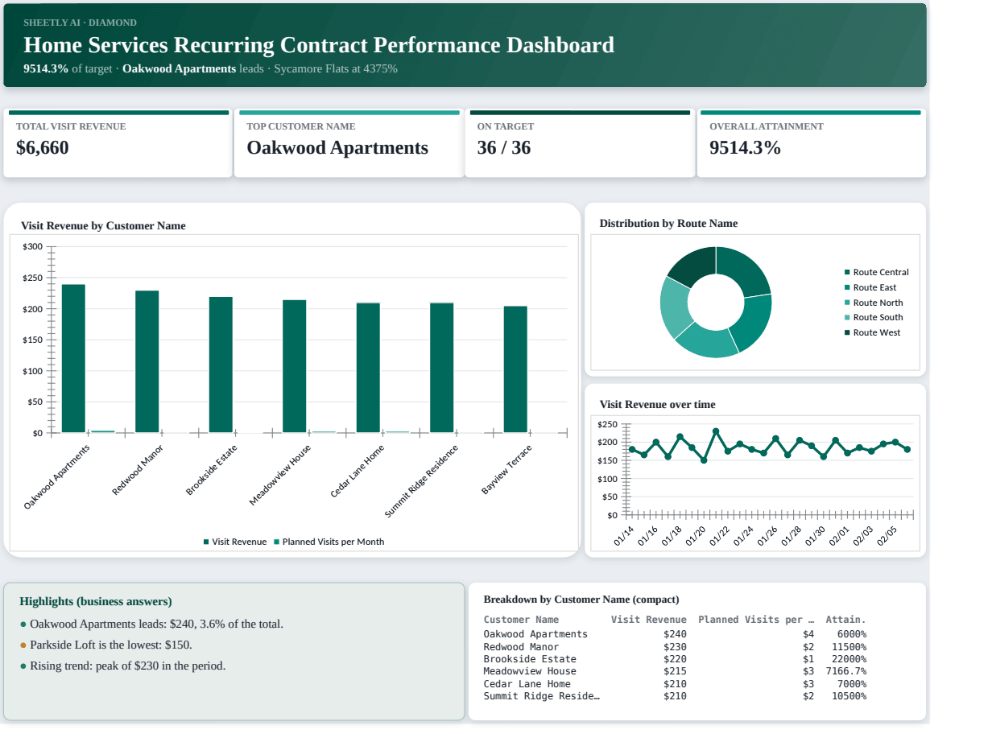The height and width of the screenshot is (742, 988).
Task: Click the Customer Name column header
Action: point(521,620)
